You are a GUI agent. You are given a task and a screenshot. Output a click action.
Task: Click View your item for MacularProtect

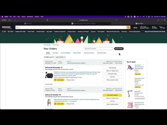pos(70,104)
